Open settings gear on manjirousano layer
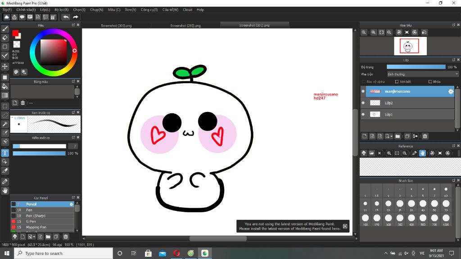The image size is (461, 259). (450, 91)
